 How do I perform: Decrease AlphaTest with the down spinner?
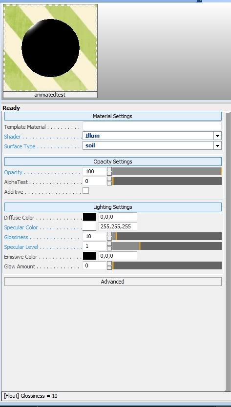109,183
